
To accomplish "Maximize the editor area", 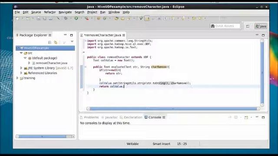I will coord(263,35).
